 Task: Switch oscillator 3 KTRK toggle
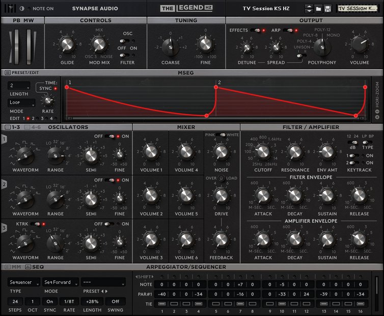point(36,224)
